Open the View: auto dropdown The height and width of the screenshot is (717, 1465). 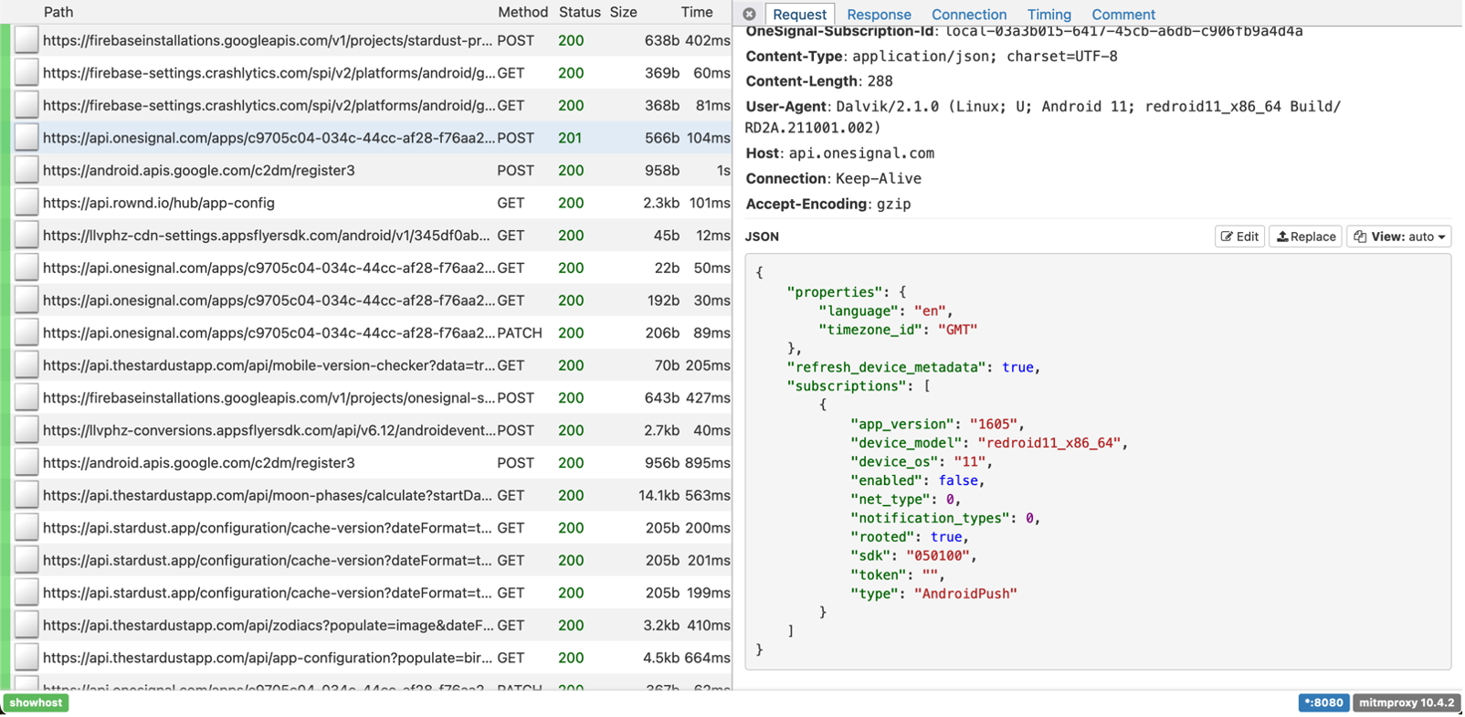click(1398, 237)
